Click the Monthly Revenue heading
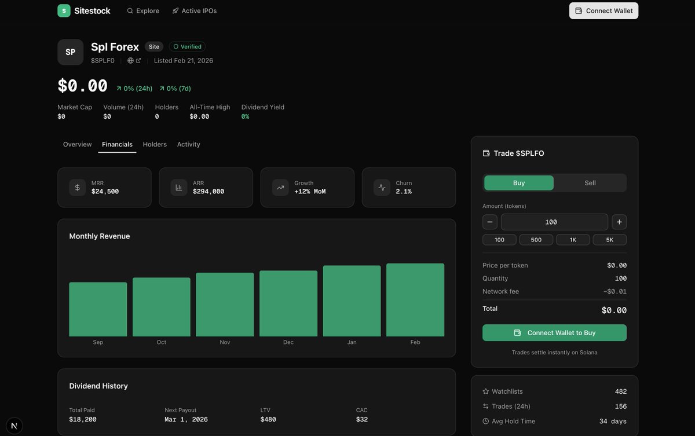695x436 pixels. [100, 236]
